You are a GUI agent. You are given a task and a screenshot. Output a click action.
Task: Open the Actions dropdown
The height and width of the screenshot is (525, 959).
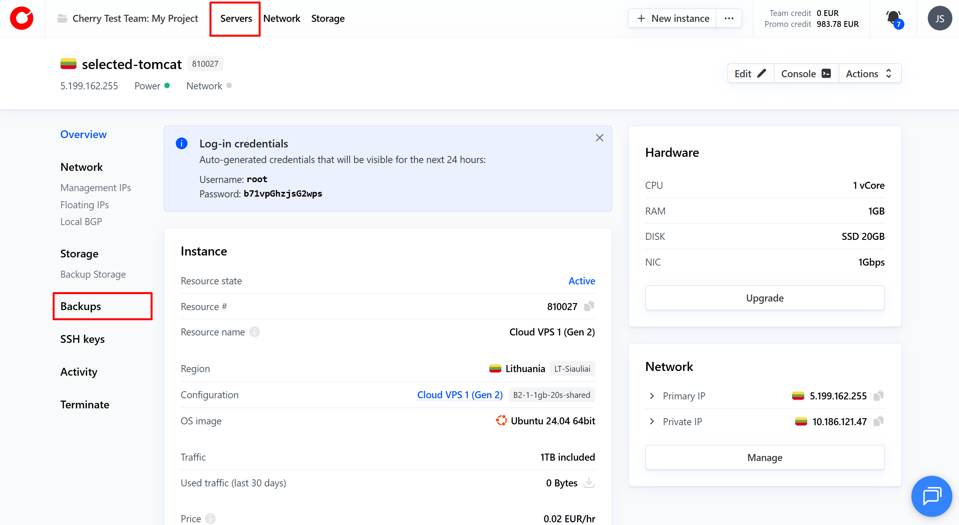click(x=869, y=74)
